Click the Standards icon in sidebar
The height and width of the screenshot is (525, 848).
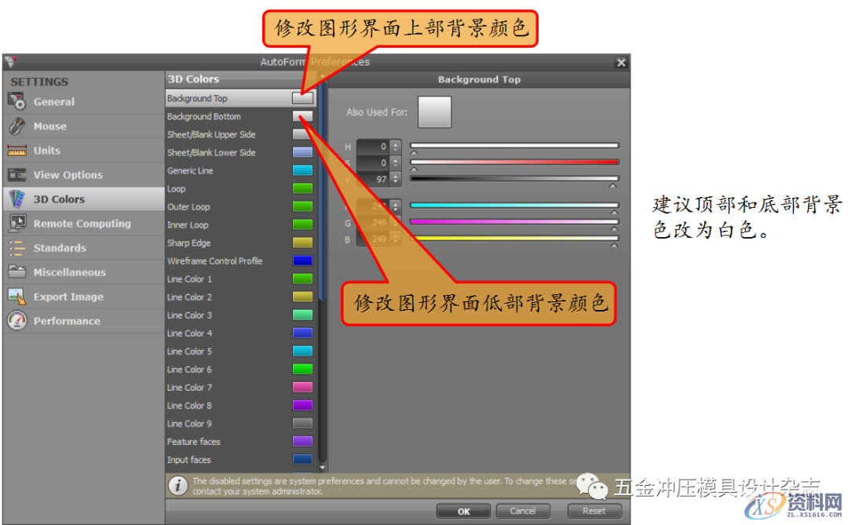click(x=16, y=247)
